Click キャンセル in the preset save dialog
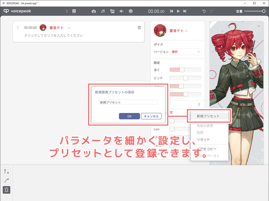Image resolution: width=269 pixels, height=201 pixels. 151,116
